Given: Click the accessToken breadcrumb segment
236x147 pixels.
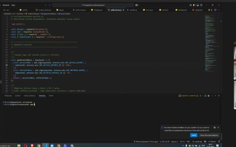Looking at the screenshot, I should pos(64,14).
